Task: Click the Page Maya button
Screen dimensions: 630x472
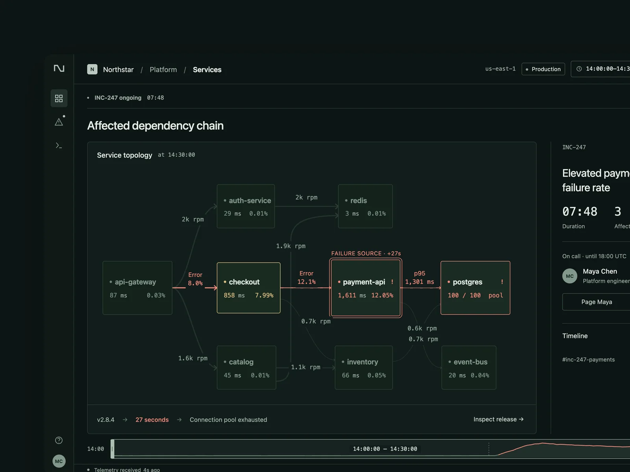Action: tap(596, 302)
